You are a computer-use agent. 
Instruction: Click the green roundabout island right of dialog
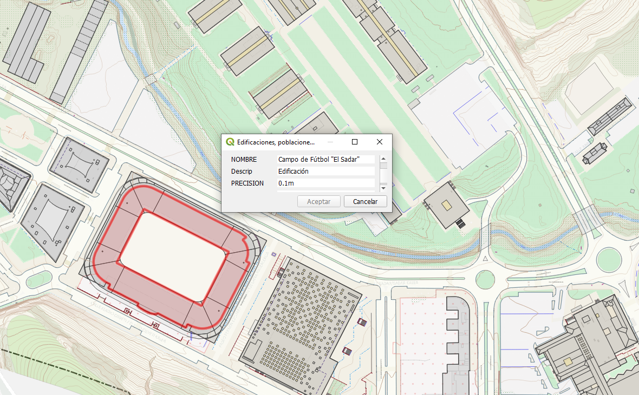click(x=485, y=279)
